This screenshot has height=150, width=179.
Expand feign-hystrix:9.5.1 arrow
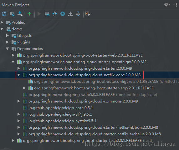point(19,121)
